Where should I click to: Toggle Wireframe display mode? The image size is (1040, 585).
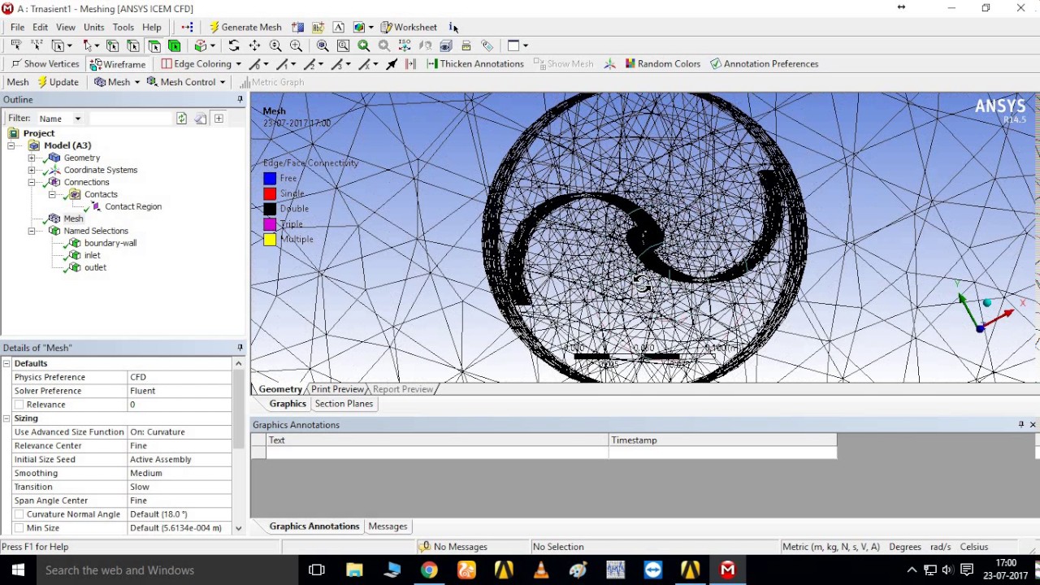[x=118, y=63]
